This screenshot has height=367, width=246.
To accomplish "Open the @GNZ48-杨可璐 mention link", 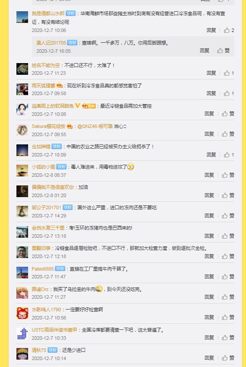I will 95,126.
